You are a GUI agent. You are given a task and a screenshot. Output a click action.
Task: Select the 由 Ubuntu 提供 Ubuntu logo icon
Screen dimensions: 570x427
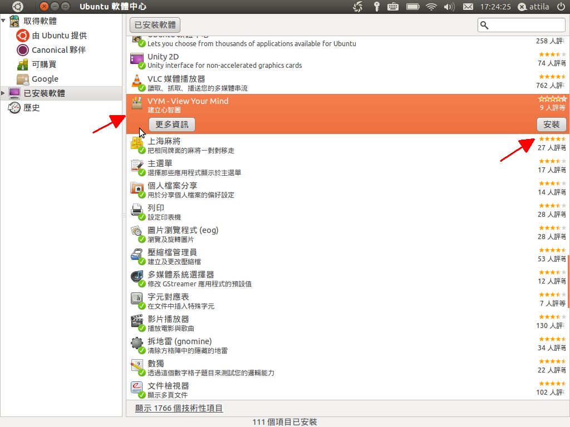[x=22, y=36]
